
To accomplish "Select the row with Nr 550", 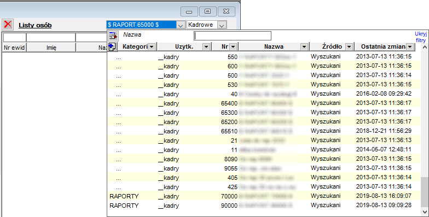I will 264,57.
